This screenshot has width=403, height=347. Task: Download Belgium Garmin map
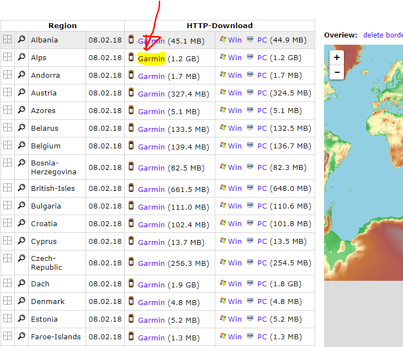[151, 147]
